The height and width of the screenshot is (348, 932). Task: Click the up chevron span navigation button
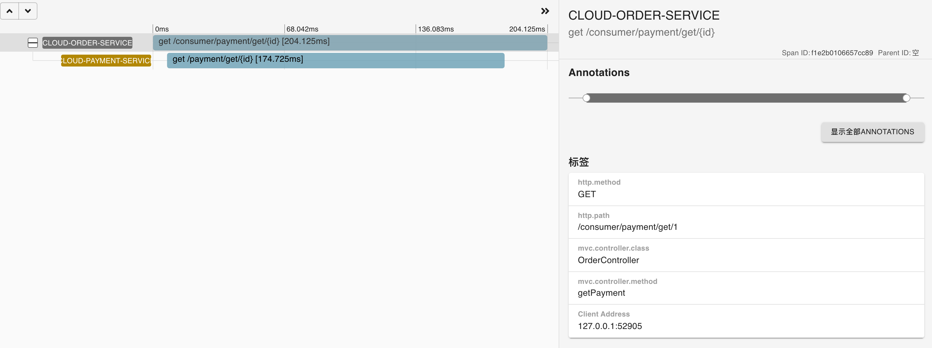coord(10,11)
